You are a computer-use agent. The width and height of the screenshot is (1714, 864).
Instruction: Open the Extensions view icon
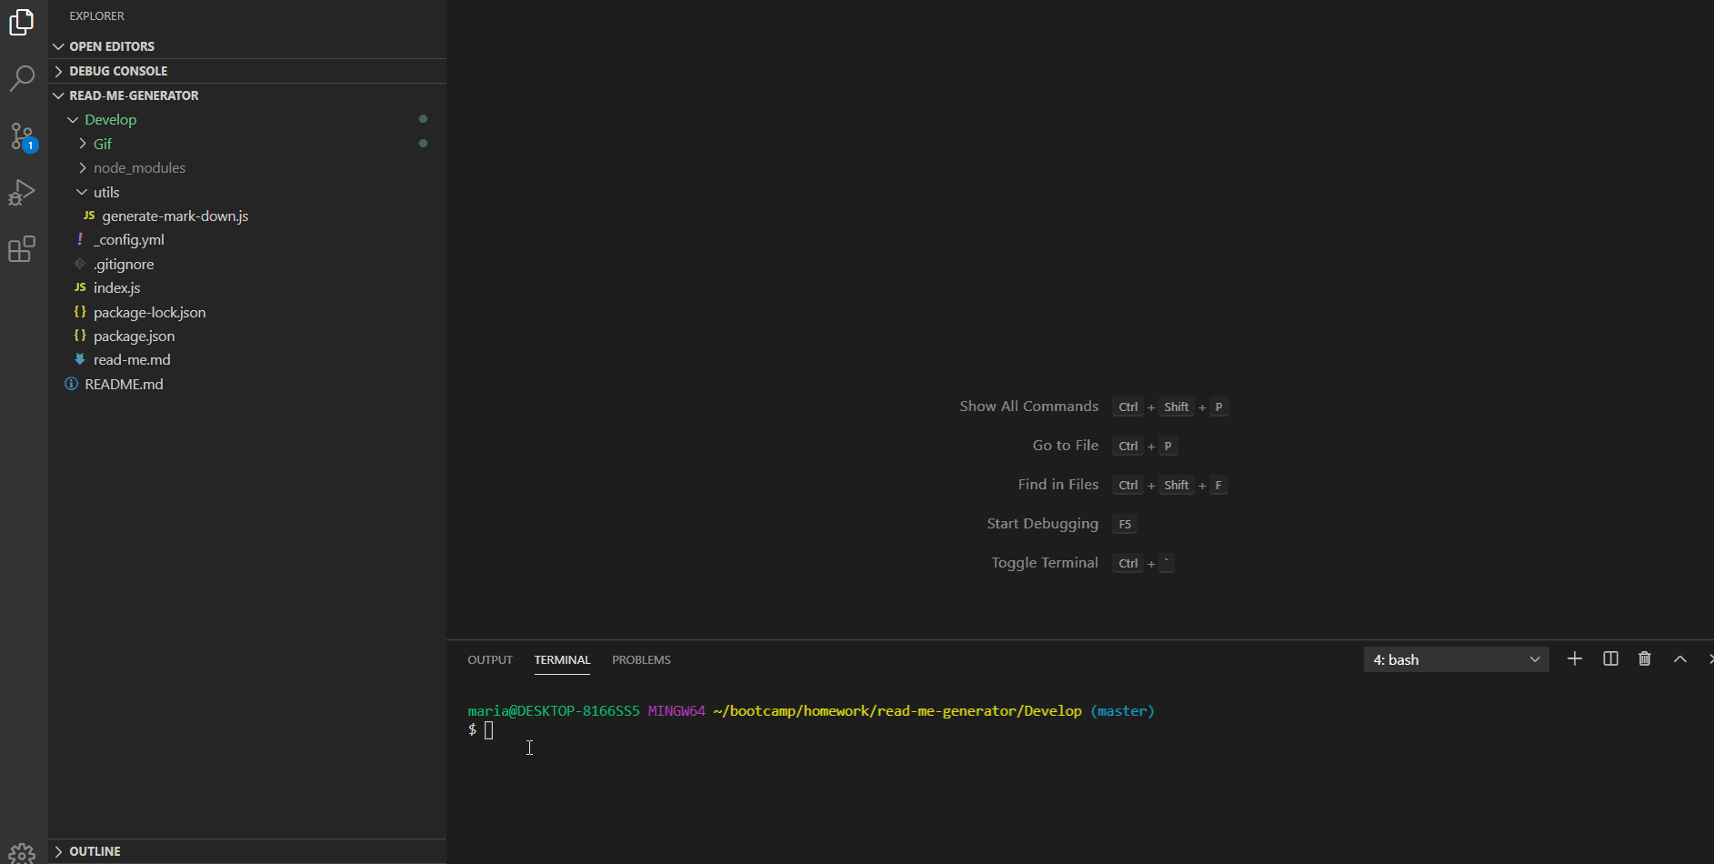(x=22, y=249)
